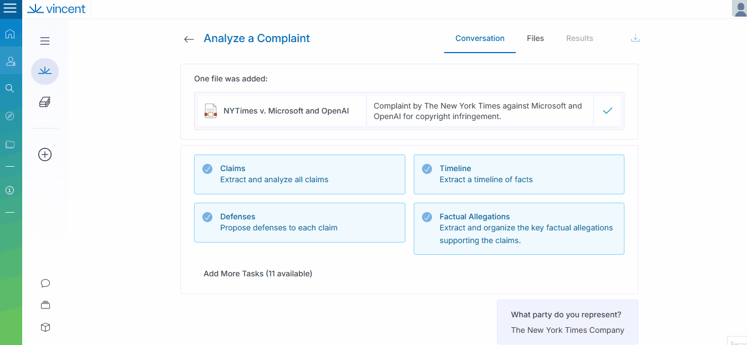
Task: Collapse the inner sidebar hamburger menu
Action: (x=45, y=41)
